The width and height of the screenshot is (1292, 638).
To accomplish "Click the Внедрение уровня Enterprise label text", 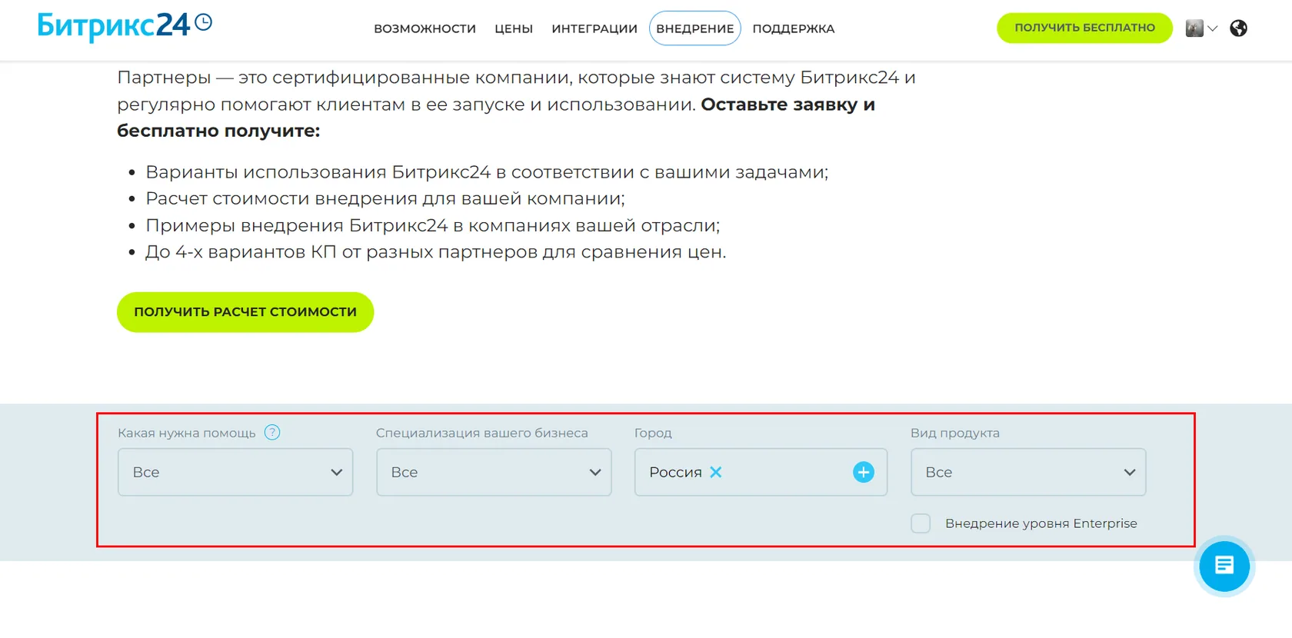I will coord(1041,523).
